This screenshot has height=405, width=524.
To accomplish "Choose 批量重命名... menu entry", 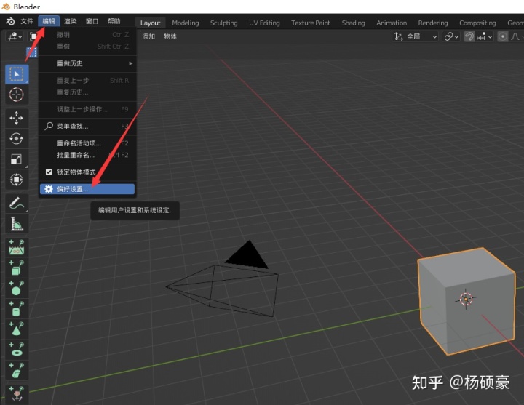I will click(x=87, y=155).
